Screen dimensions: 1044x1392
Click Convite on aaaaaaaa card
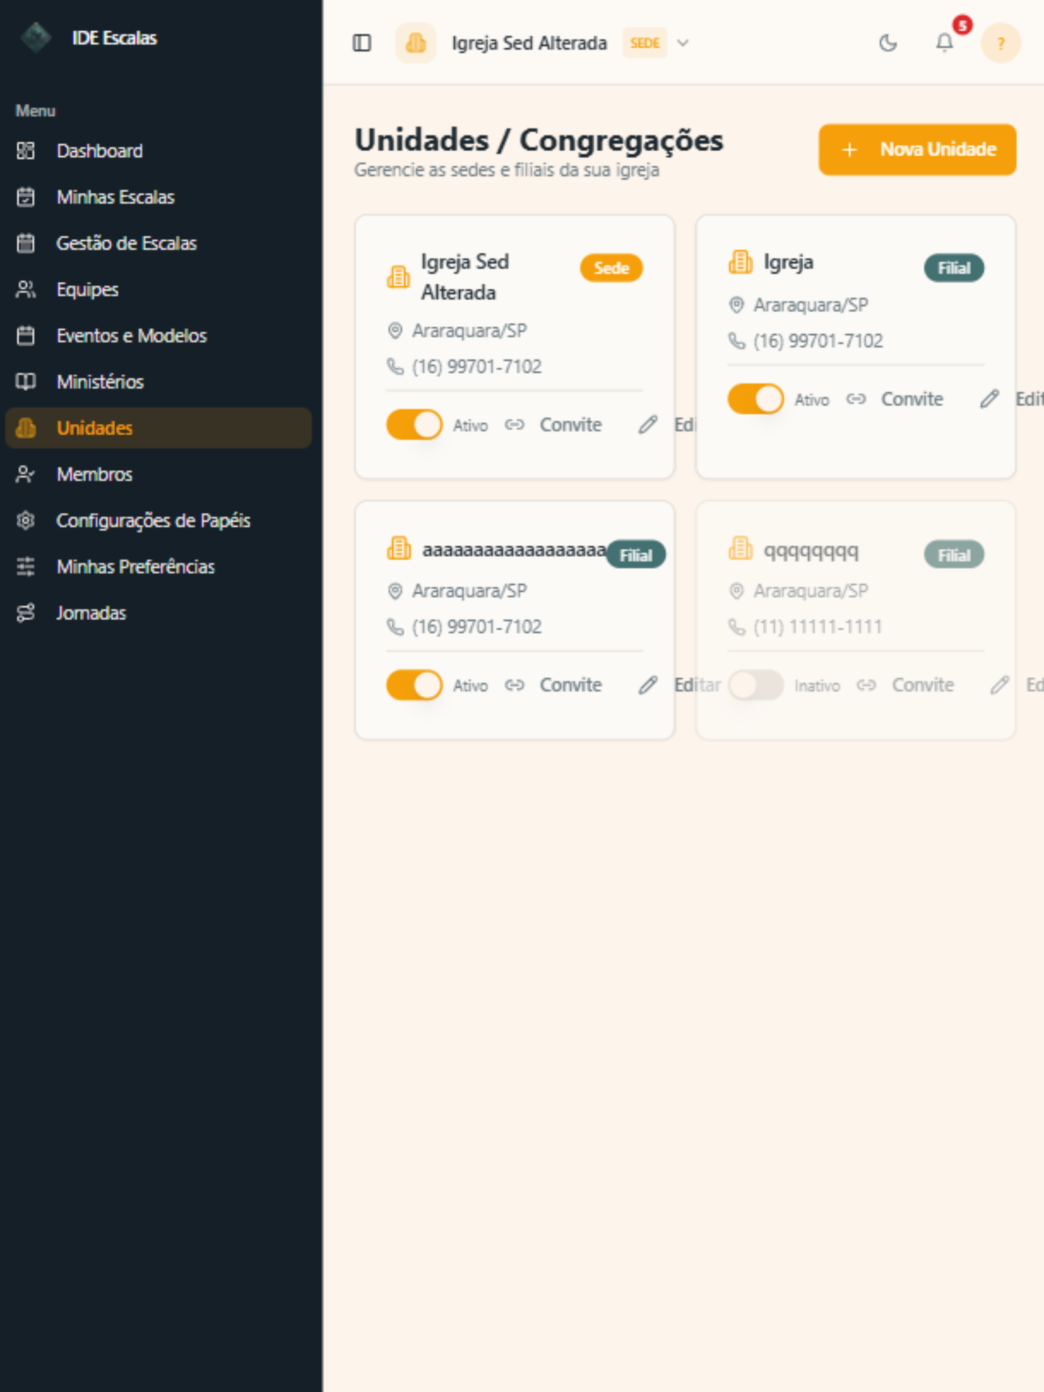570,685
